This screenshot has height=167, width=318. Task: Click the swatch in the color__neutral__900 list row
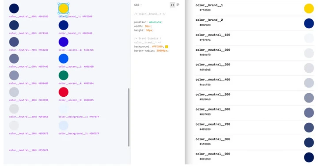click(x=309, y=157)
